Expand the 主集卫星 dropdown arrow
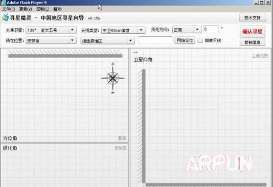This screenshot has height=187, width=273. tap(72, 30)
